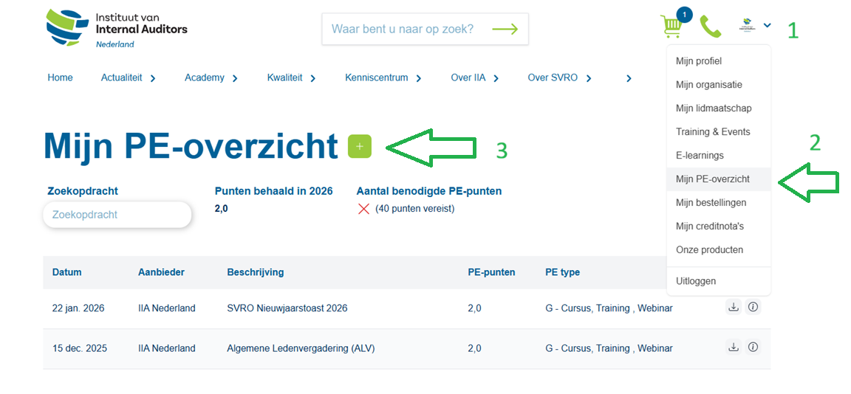Click the IIA Nederland logo

pyautogui.click(x=117, y=29)
